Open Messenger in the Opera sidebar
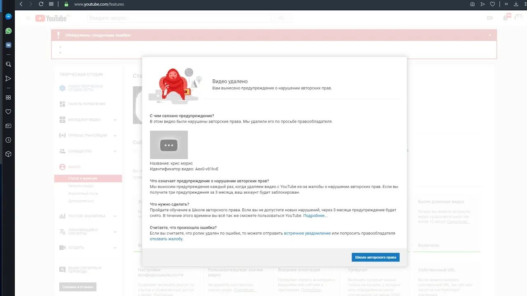 (x=8, y=17)
